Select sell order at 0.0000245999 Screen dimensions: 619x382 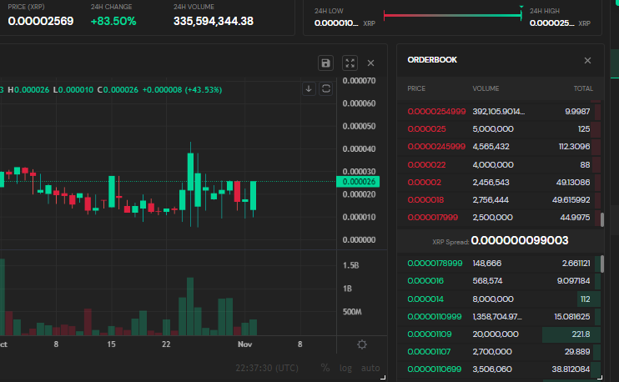pyautogui.click(x=499, y=147)
